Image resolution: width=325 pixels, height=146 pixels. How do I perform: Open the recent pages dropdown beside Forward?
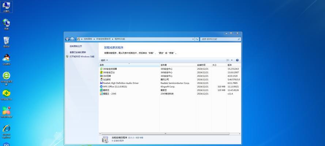[x=76, y=39]
